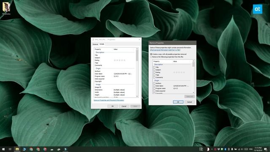Click Cancel in the file Properties dialog
Image resolution: width=270 pixels, height=152 pixels.
point(124,106)
